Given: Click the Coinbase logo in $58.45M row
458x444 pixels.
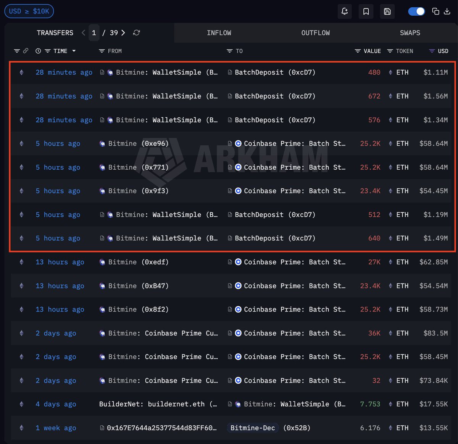Looking at the screenshot, I should click(x=238, y=356).
